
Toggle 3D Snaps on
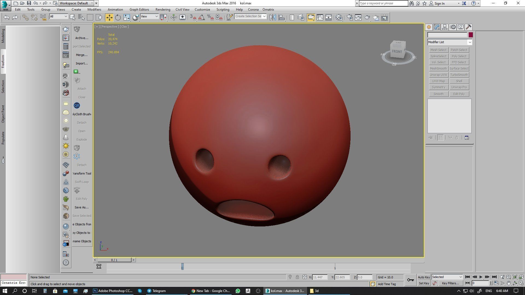pyautogui.click(x=193, y=17)
